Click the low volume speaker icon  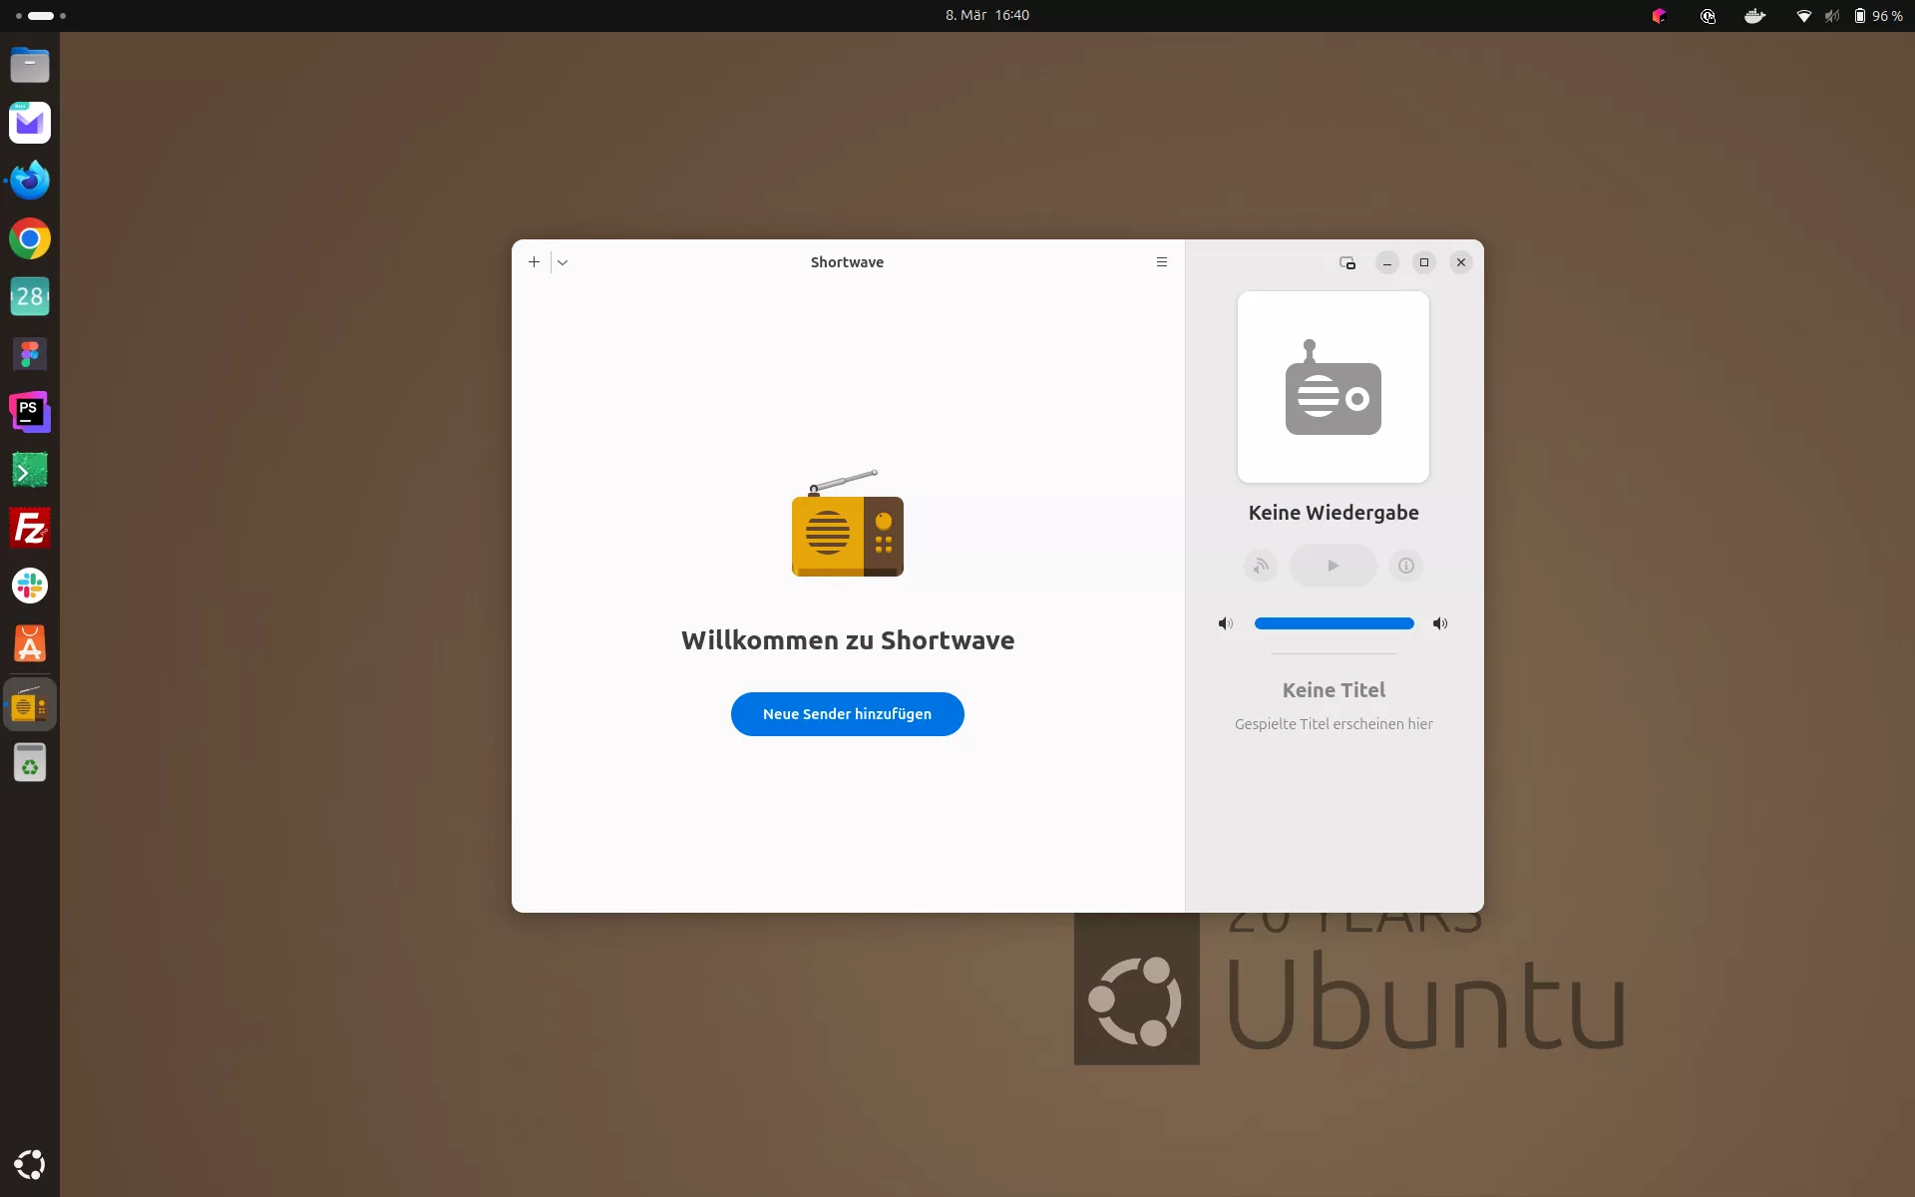coord(1225,623)
